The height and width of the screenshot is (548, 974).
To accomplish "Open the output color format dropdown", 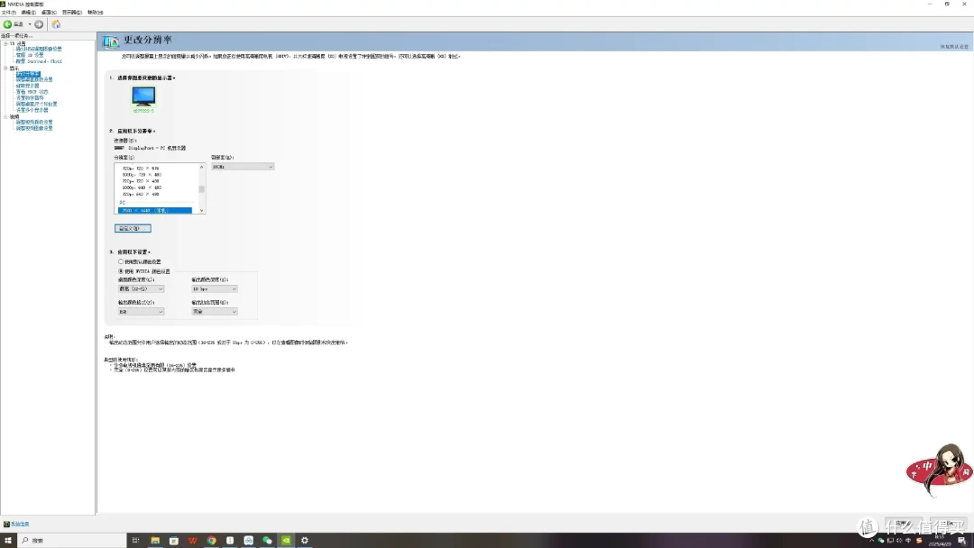I will point(141,312).
